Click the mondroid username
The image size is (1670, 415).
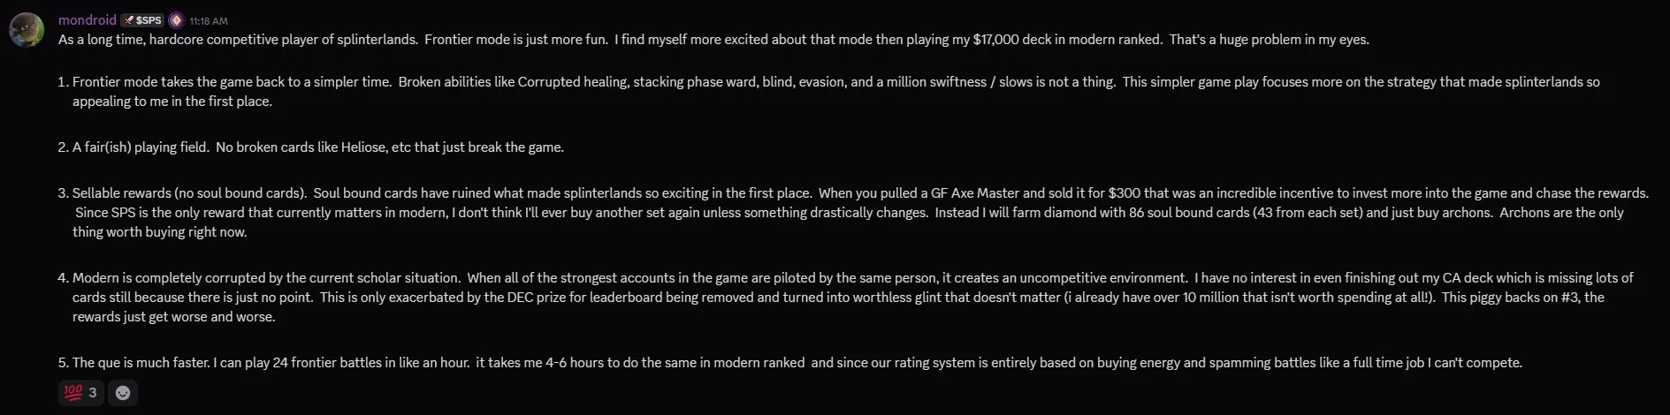point(88,19)
